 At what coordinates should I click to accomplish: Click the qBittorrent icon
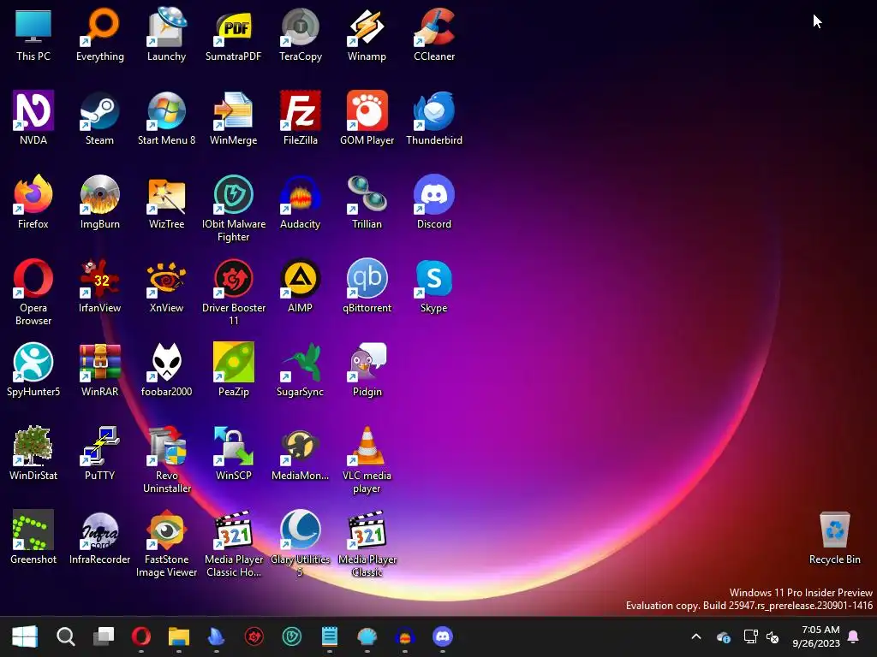tap(367, 286)
